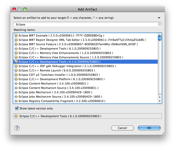The height and width of the screenshot is (149, 175).
Task: Select Eclipse Content Mechanism ( 3.4.100.v20090831 )
Action: pyautogui.click(x=85, y=83)
